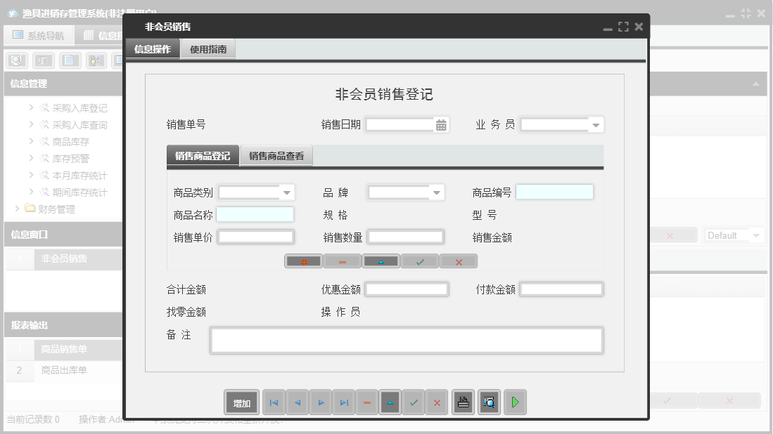Cancel the product entry with the red X
773x434 pixels.
click(x=458, y=261)
